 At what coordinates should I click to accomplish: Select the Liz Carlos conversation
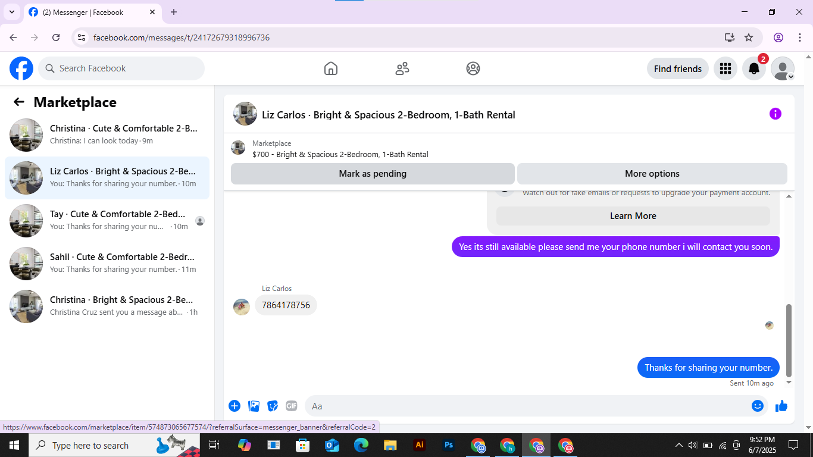(107, 178)
